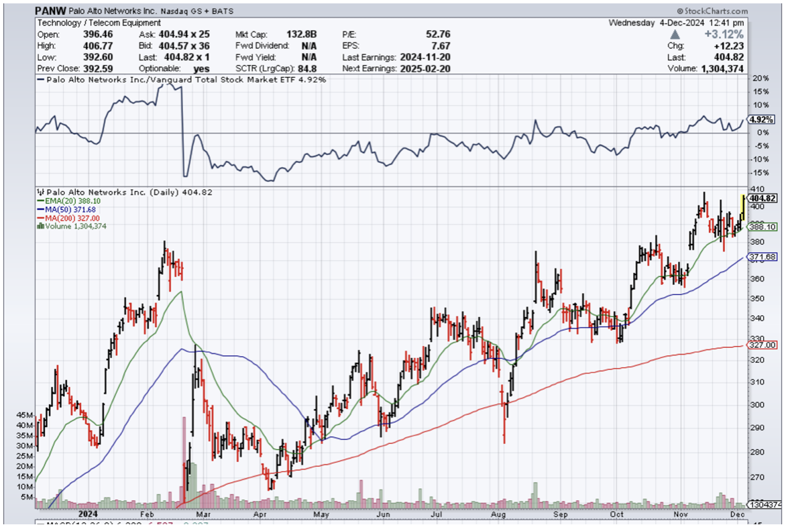
Task: Click the 404.82 last price axis tag
Action: point(763,198)
